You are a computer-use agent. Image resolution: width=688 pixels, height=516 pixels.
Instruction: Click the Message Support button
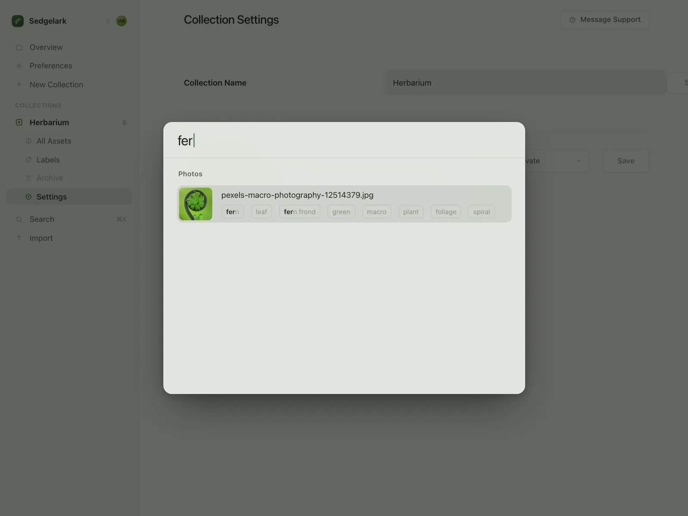[x=604, y=20]
